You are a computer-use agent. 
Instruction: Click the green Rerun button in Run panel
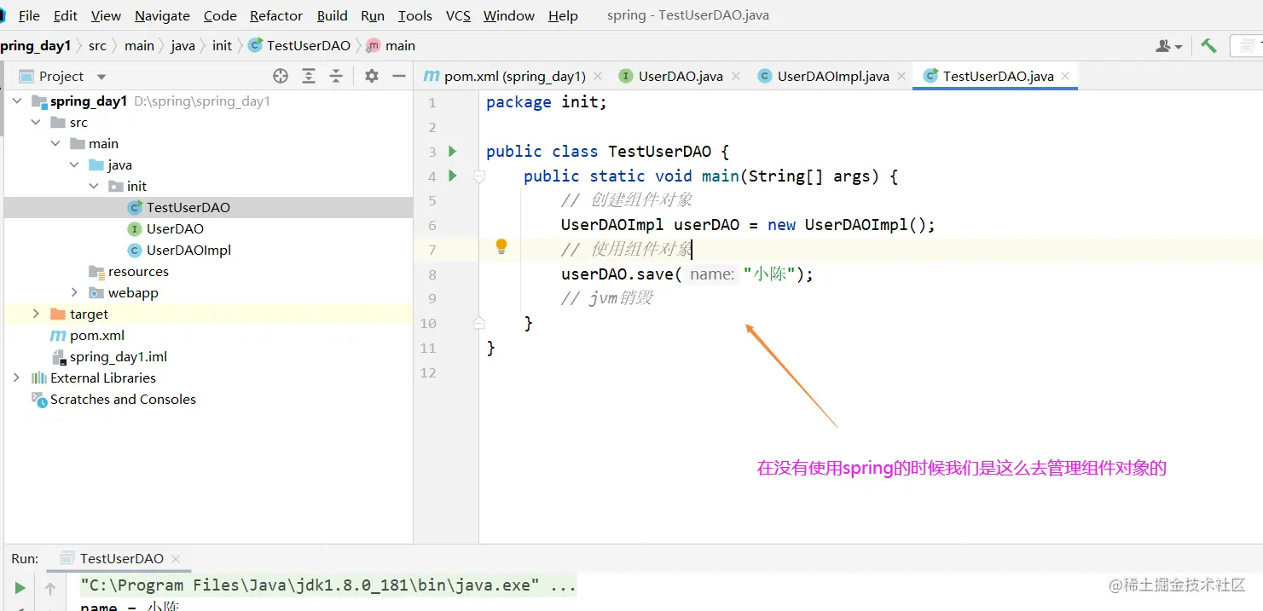(x=20, y=587)
